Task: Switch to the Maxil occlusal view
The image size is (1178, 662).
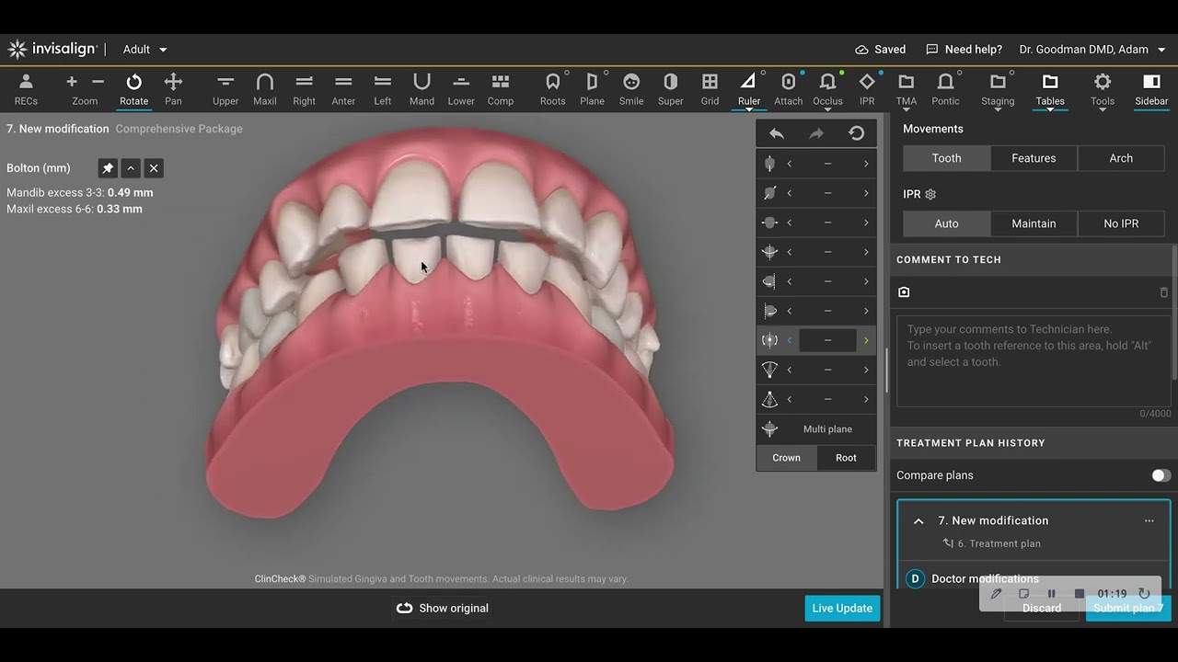Action: click(x=265, y=89)
